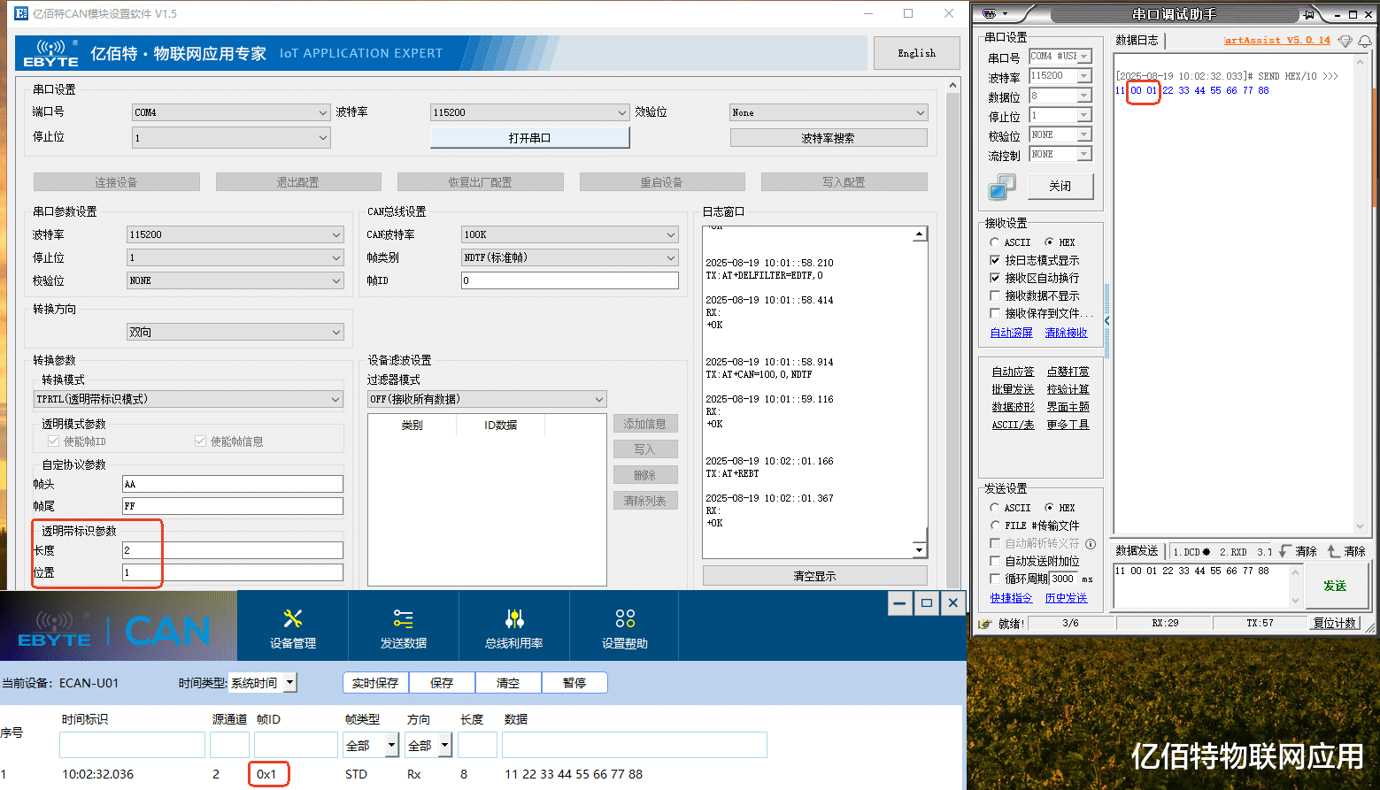Open 设备管理 in the CAN tool
Viewport: 1380px width, 790px height.
(x=293, y=628)
